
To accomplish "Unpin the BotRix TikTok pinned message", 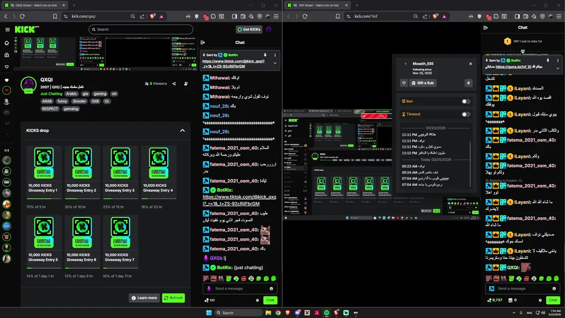I will pos(265,55).
